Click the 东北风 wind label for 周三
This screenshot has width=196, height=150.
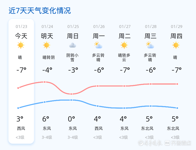click(x=147, y=128)
